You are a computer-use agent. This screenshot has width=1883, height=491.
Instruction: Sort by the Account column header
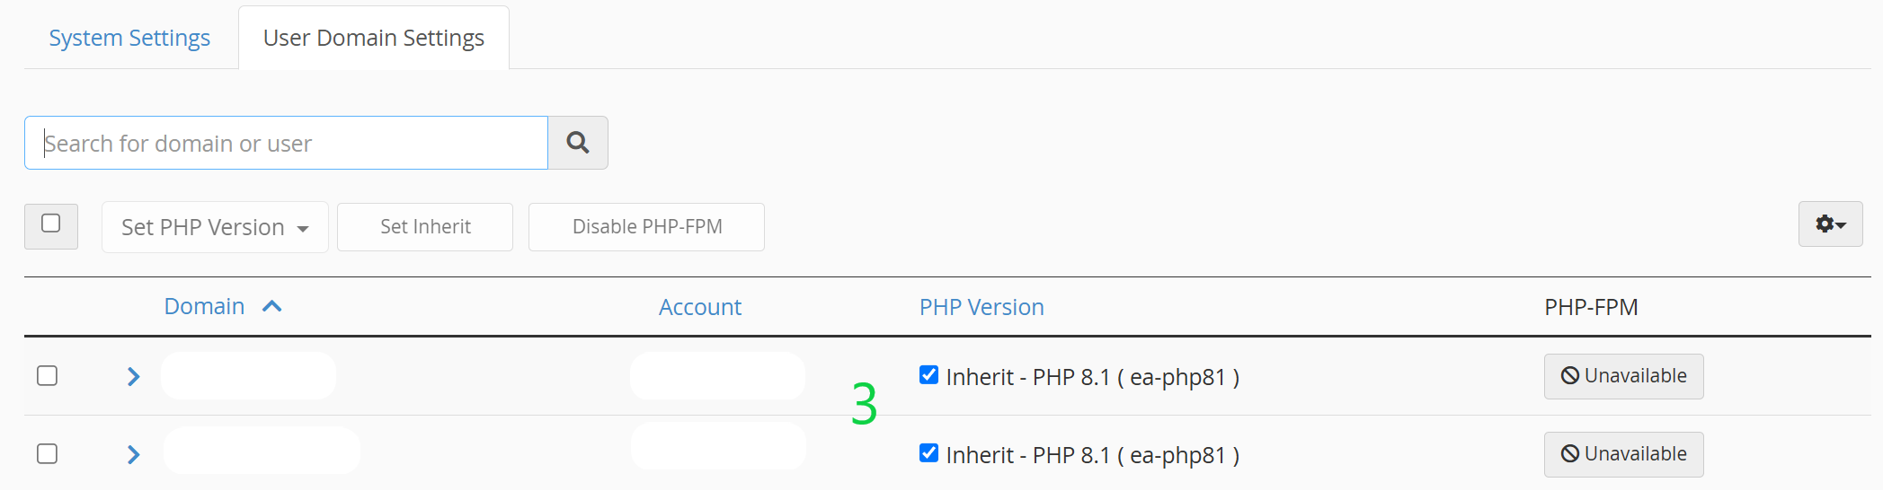(x=700, y=307)
